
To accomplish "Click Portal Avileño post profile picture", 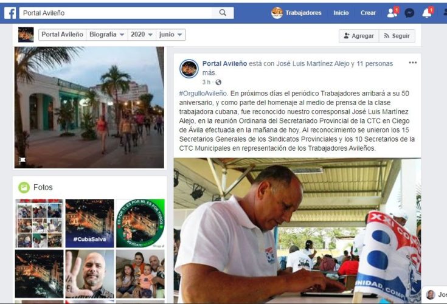I will point(189,69).
